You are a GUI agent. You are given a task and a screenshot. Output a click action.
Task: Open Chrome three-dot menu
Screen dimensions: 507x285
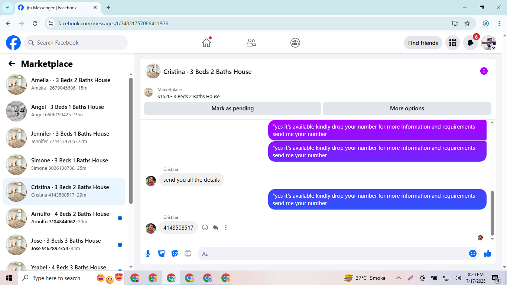coord(499,23)
